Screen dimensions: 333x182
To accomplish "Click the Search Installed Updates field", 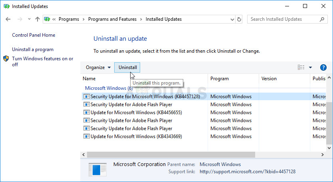I will pyautogui.click(x=283, y=19).
